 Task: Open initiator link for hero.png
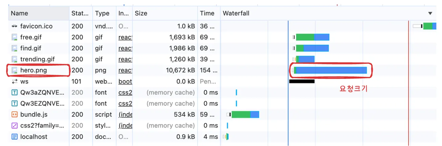pyautogui.click(x=125, y=71)
